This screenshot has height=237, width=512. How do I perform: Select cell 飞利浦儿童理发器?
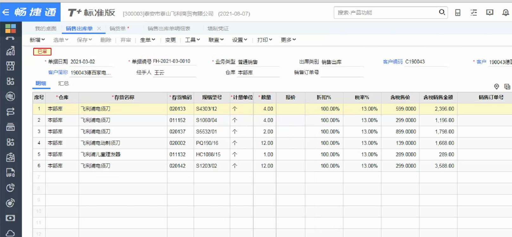tap(123, 155)
